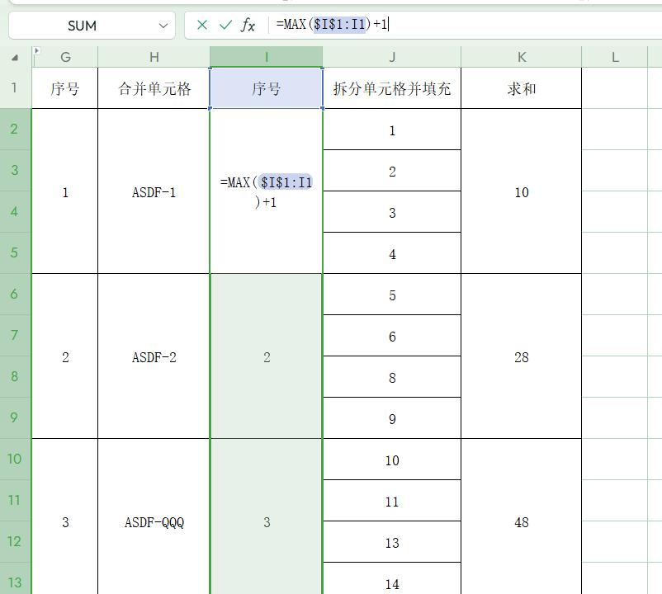Cancel the formula edit with the X icon
The image size is (662, 594).
tap(201, 26)
